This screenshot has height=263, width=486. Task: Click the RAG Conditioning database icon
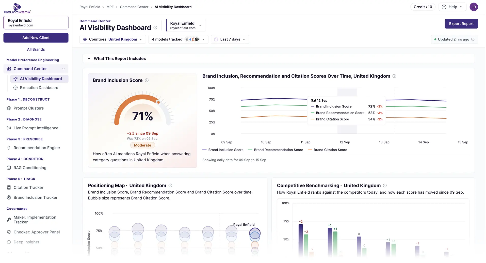coord(9,168)
